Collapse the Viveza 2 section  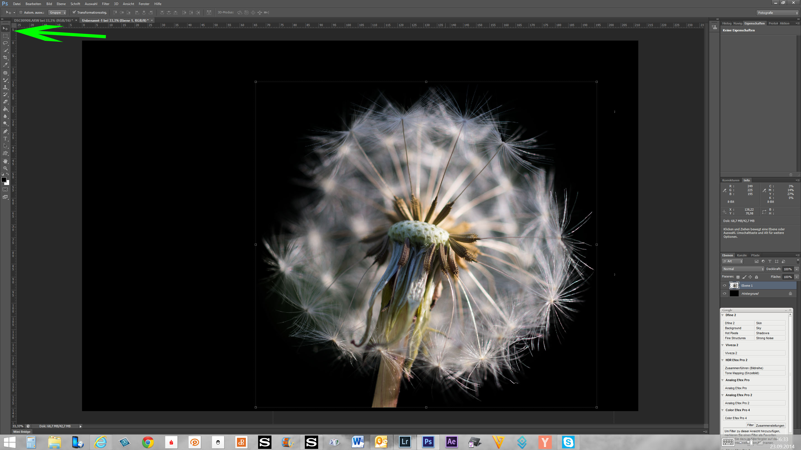tap(723, 345)
